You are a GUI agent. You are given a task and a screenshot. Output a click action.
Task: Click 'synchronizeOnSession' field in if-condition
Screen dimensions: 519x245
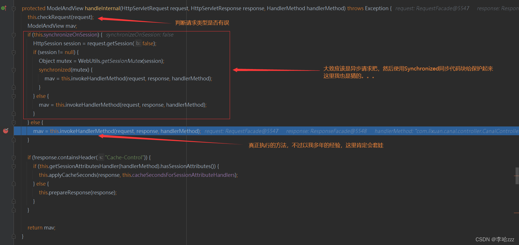point(71,35)
